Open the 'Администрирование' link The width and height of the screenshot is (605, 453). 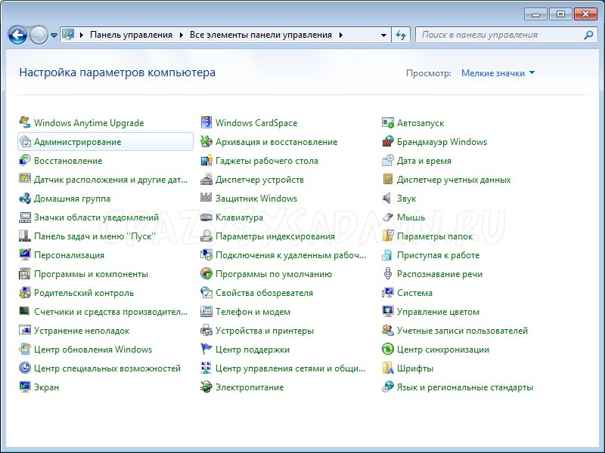(x=77, y=142)
